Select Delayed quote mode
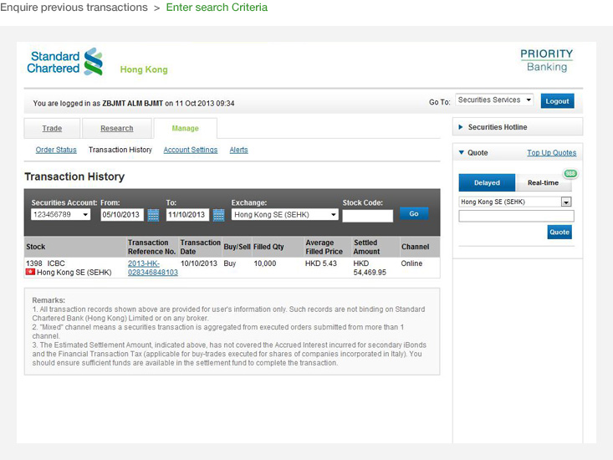The width and height of the screenshot is (613, 460). [x=487, y=182]
